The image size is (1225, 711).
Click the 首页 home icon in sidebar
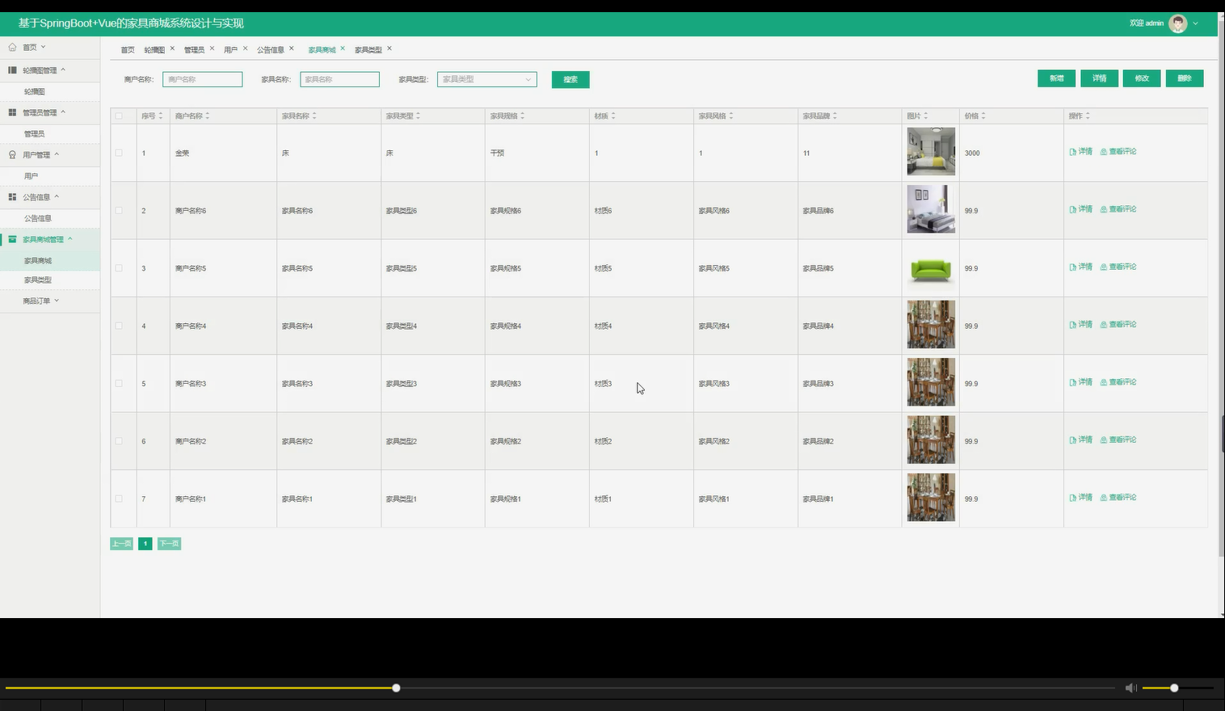[x=12, y=47]
